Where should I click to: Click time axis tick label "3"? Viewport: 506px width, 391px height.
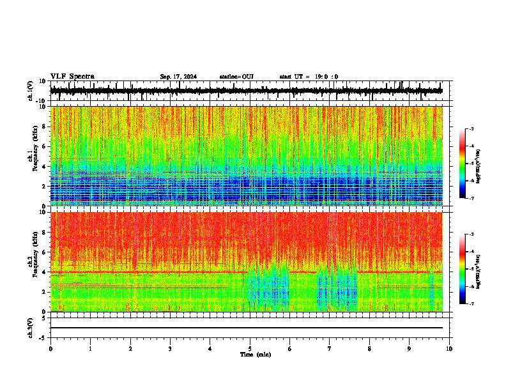[170, 349]
